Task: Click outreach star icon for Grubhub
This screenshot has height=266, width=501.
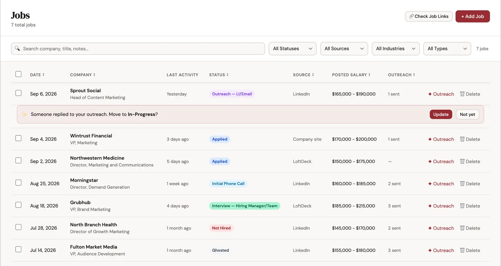Action: pyautogui.click(x=430, y=206)
